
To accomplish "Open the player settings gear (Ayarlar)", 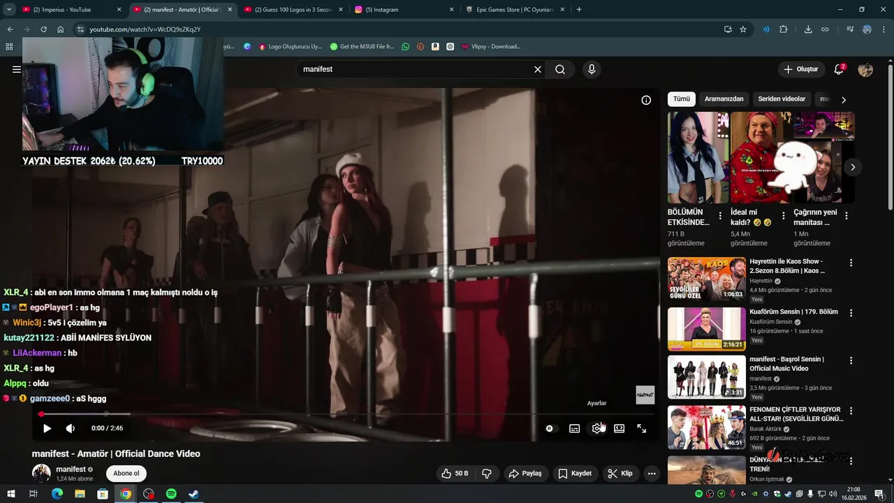I will [x=596, y=428].
